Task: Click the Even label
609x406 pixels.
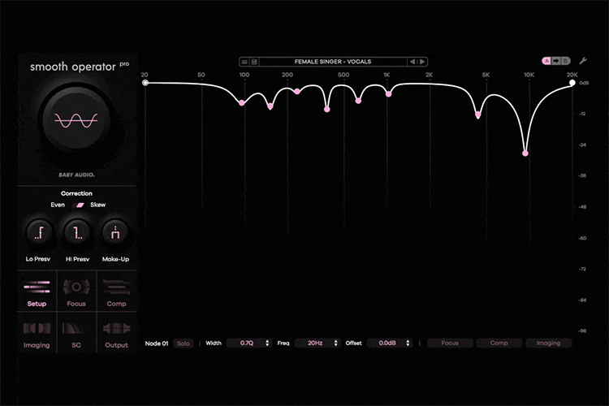Action: [x=58, y=205]
